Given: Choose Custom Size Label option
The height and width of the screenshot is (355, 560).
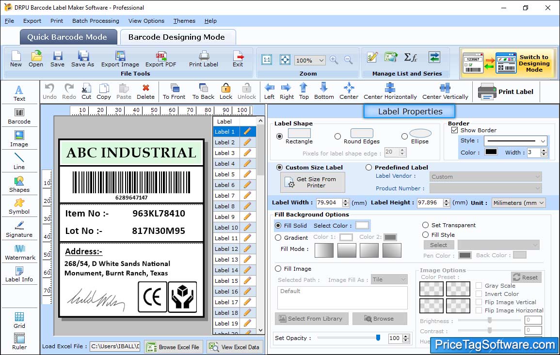Looking at the screenshot, I should coord(279,168).
